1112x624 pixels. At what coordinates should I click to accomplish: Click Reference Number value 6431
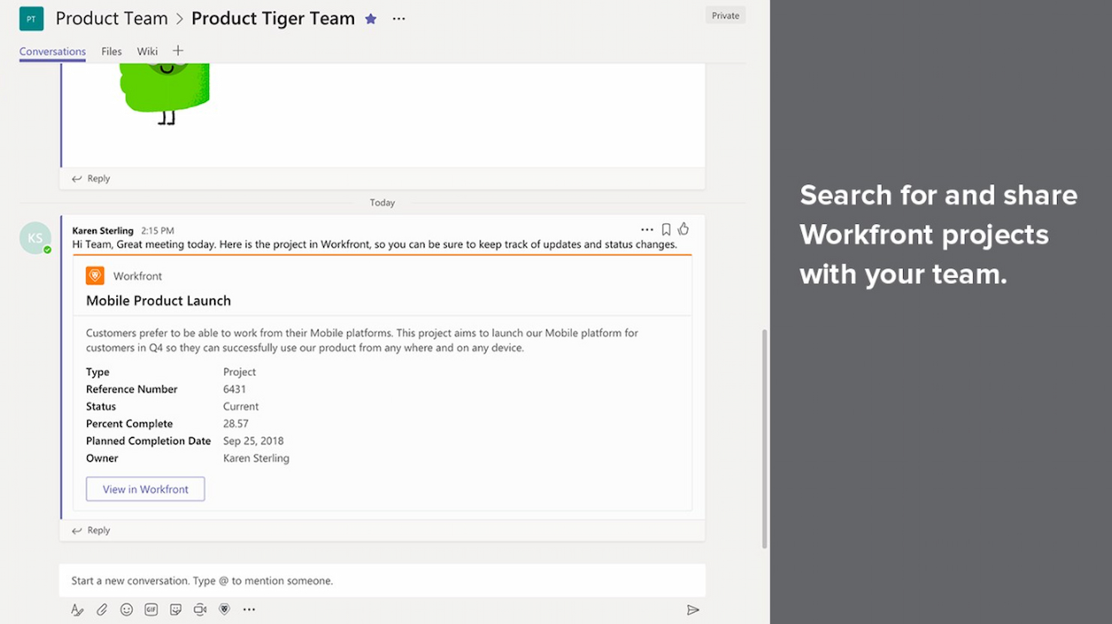pos(234,389)
